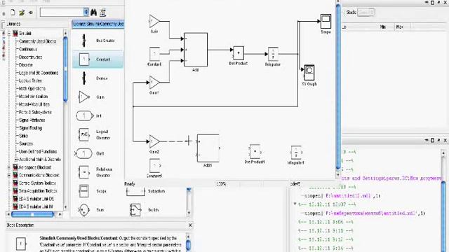Select Logic and Bit Operations library
Screen dimensions: 449x252
tap(39, 73)
